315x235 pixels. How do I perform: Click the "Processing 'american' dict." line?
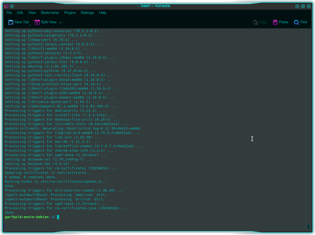coord(56,195)
